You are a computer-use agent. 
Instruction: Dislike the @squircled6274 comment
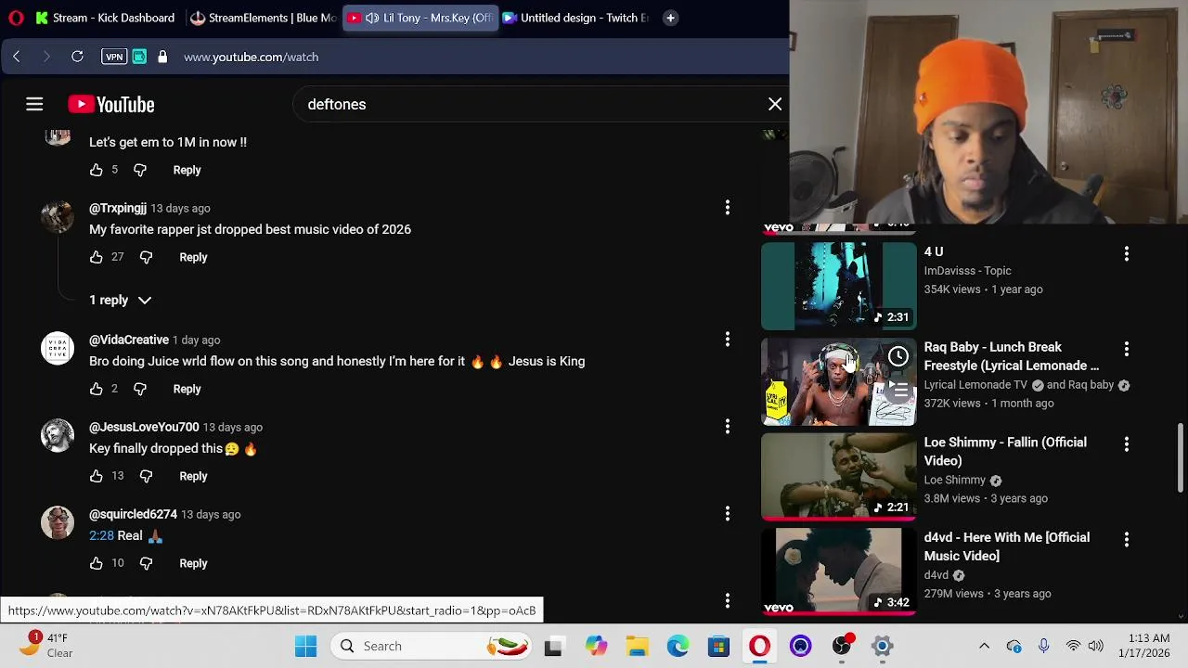click(x=146, y=563)
